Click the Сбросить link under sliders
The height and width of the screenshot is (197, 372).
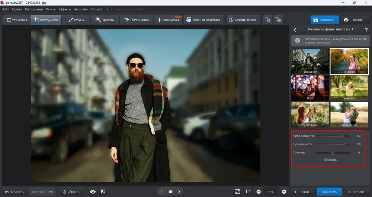(x=330, y=160)
